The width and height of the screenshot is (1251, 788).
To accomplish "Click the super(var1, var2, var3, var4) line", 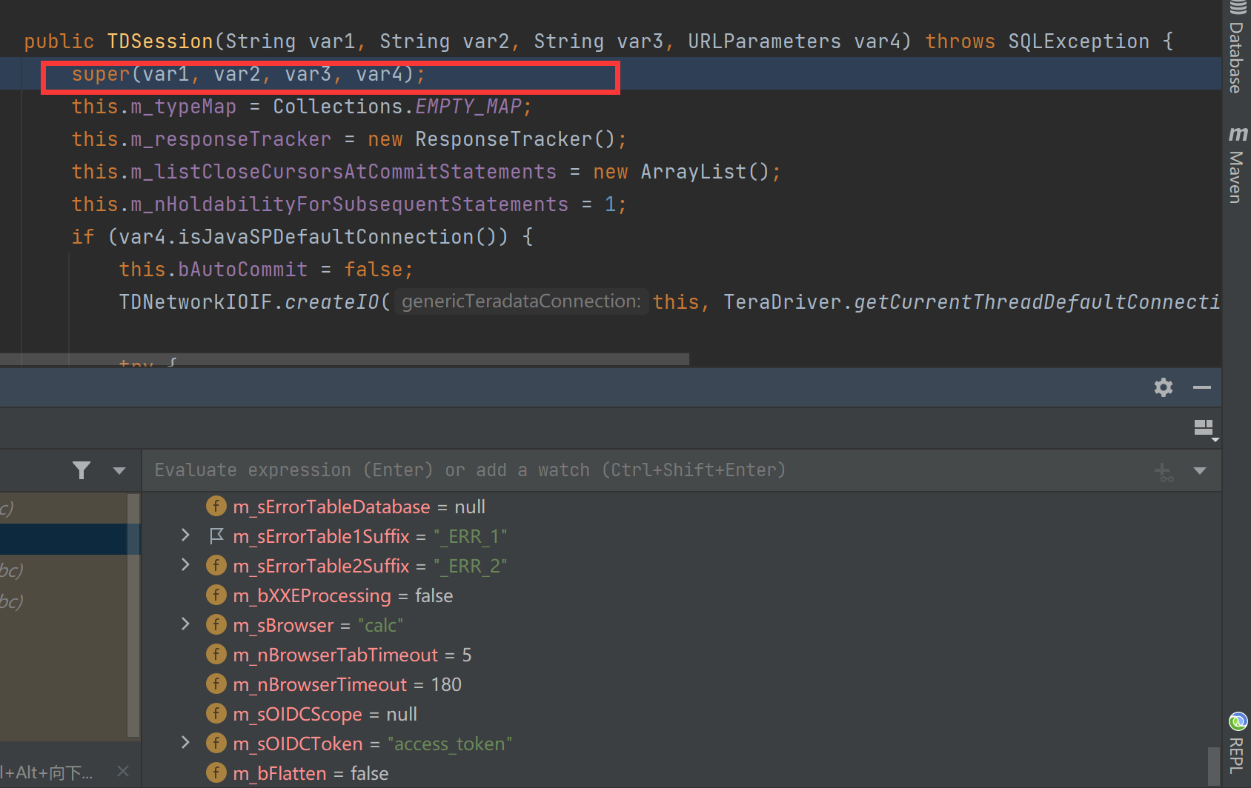I will tap(249, 74).
